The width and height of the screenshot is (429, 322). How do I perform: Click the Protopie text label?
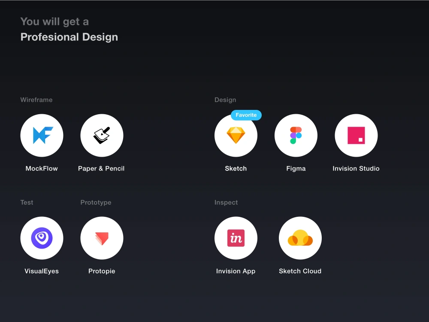click(102, 271)
